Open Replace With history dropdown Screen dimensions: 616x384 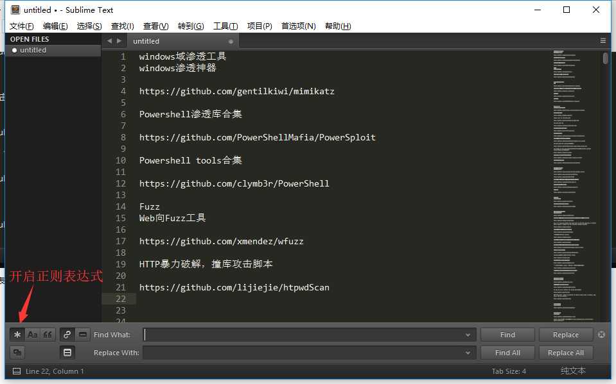click(x=468, y=353)
